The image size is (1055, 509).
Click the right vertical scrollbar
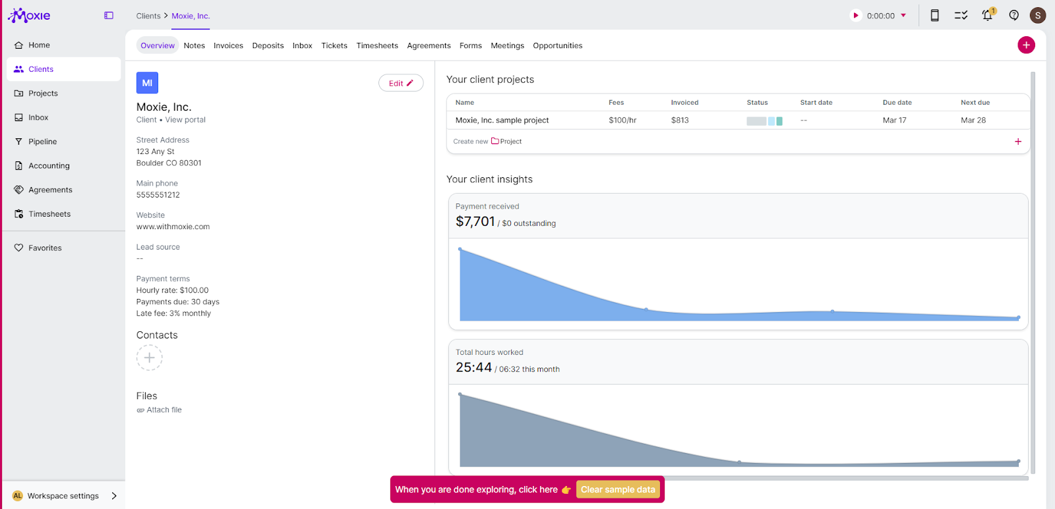1033,273
